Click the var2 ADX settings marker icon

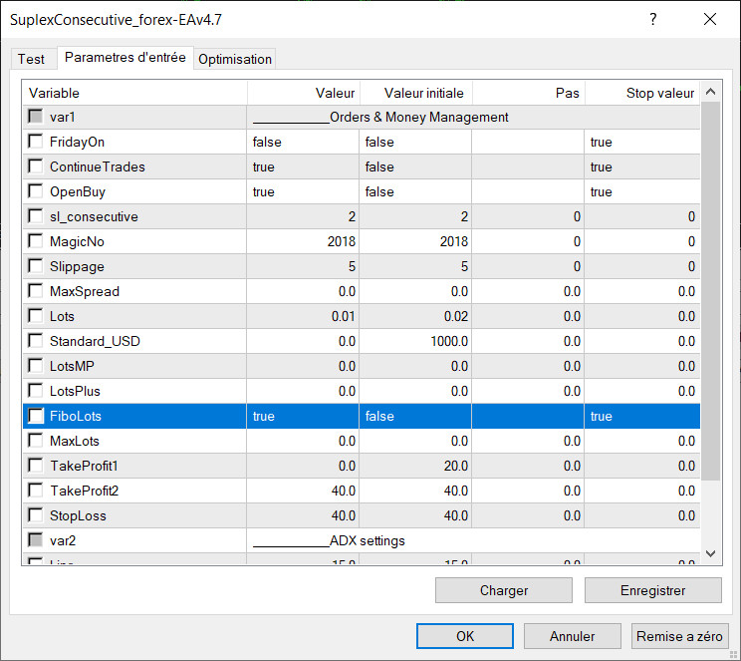point(36,541)
